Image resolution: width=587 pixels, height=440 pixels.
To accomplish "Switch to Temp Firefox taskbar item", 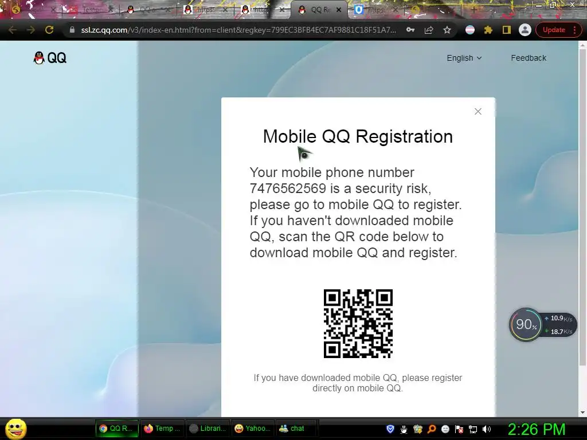I will [162, 429].
